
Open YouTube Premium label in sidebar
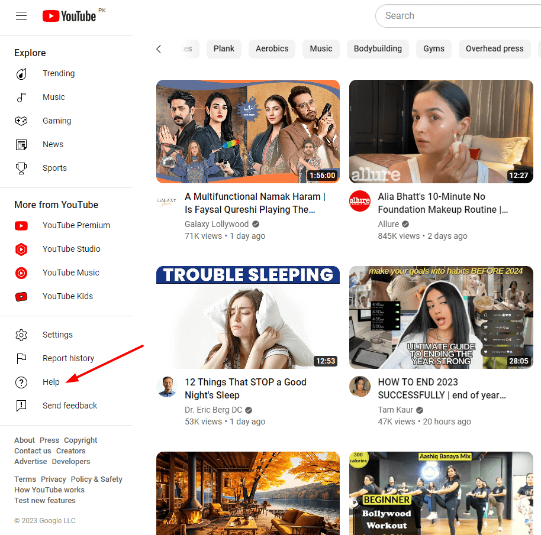76,225
